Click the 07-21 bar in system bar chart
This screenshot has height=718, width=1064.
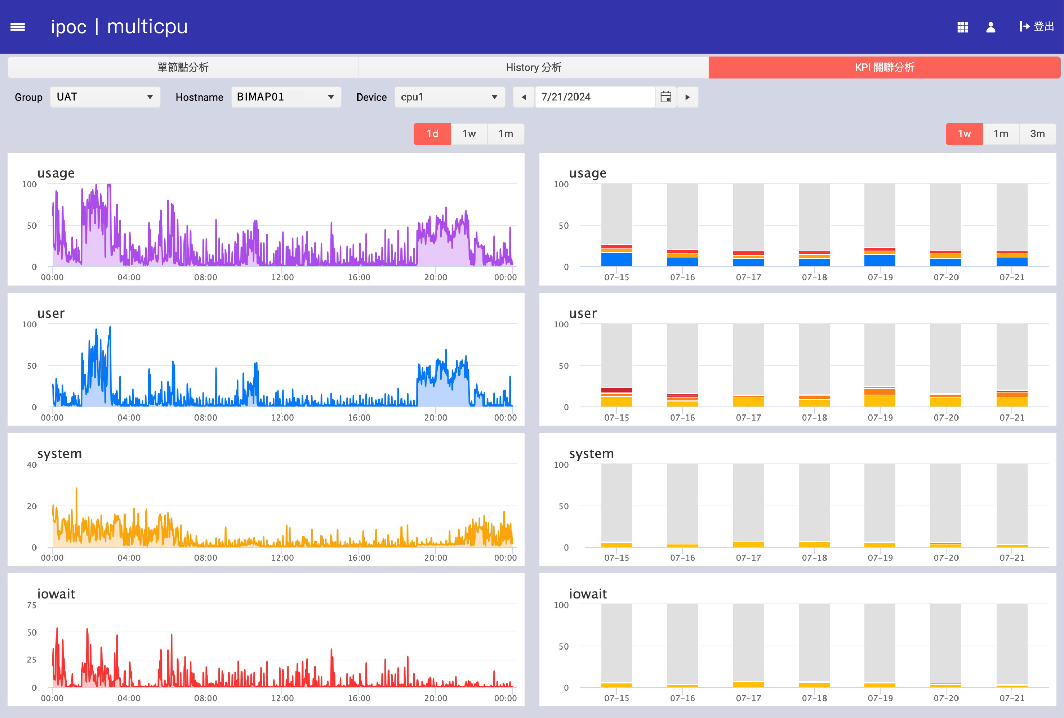(1012, 506)
